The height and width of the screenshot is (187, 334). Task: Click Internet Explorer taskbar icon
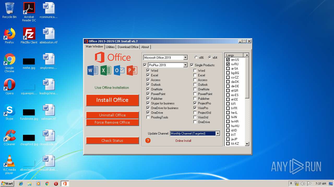tap(21, 184)
